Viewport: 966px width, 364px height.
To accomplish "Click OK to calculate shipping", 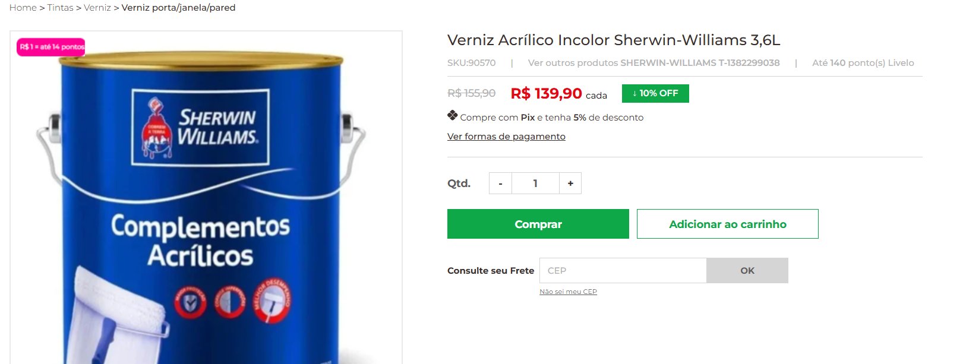I will click(x=747, y=270).
